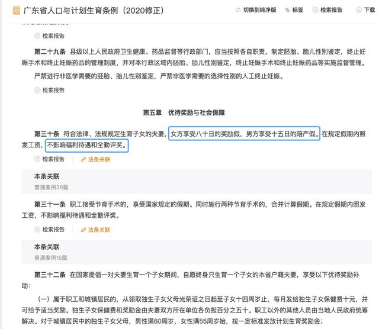Click 本条关联 heading under 第三十条
Screen dimensions: 379x329
click(47, 176)
